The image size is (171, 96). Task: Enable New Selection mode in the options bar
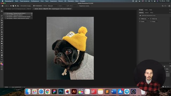pos(11,6)
